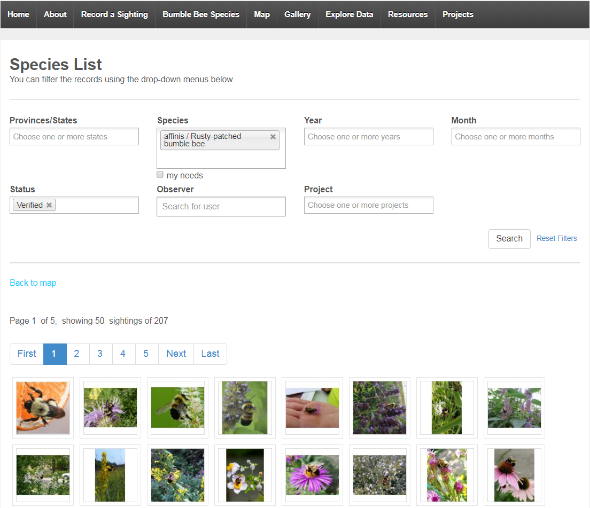
Task: Enable the "my needs" checkbox
Action: tap(160, 174)
